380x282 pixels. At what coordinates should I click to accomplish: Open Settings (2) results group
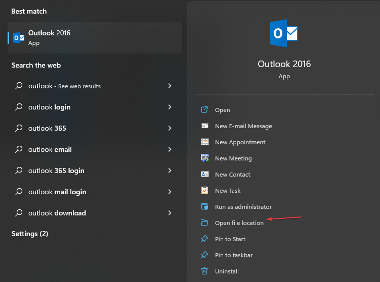pos(30,234)
